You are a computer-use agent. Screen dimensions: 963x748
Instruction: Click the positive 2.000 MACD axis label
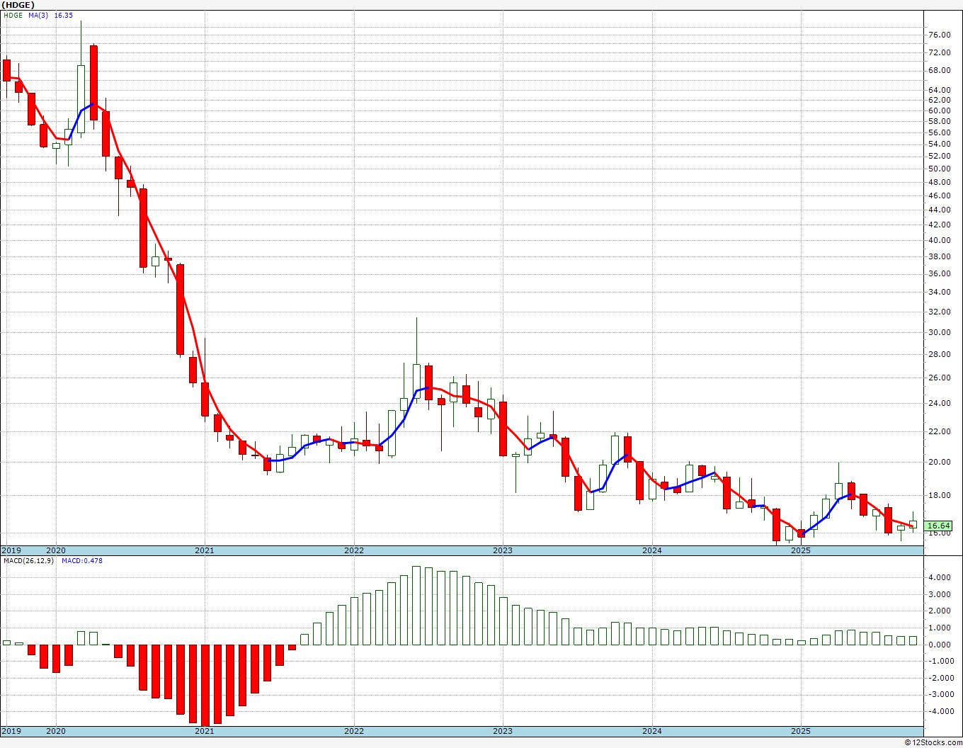[x=939, y=611]
